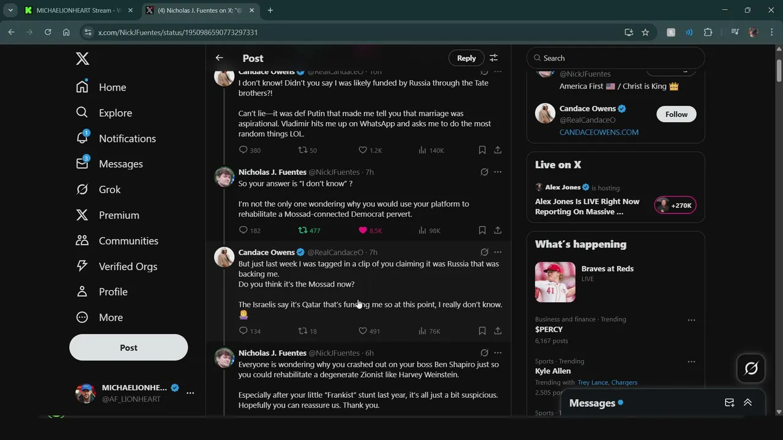Click the Reply button in header
The height and width of the screenshot is (440, 783).
click(466, 58)
